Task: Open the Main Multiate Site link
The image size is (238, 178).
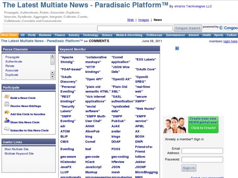Action: point(17,149)
